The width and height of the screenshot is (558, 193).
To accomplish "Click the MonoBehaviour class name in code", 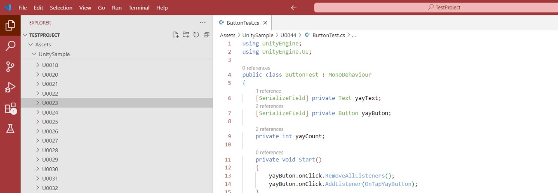I will [x=350, y=75].
